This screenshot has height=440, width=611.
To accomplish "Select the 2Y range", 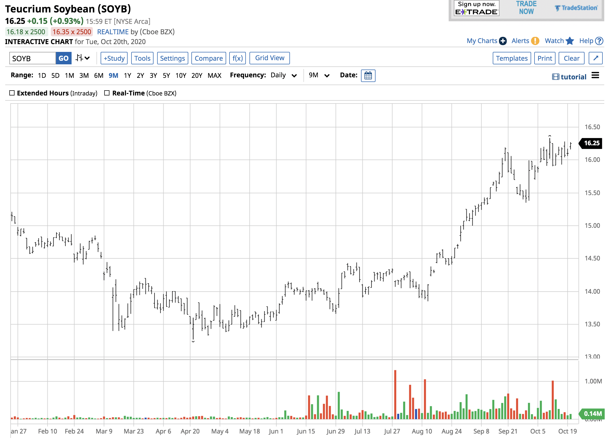I will (x=140, y=75).
